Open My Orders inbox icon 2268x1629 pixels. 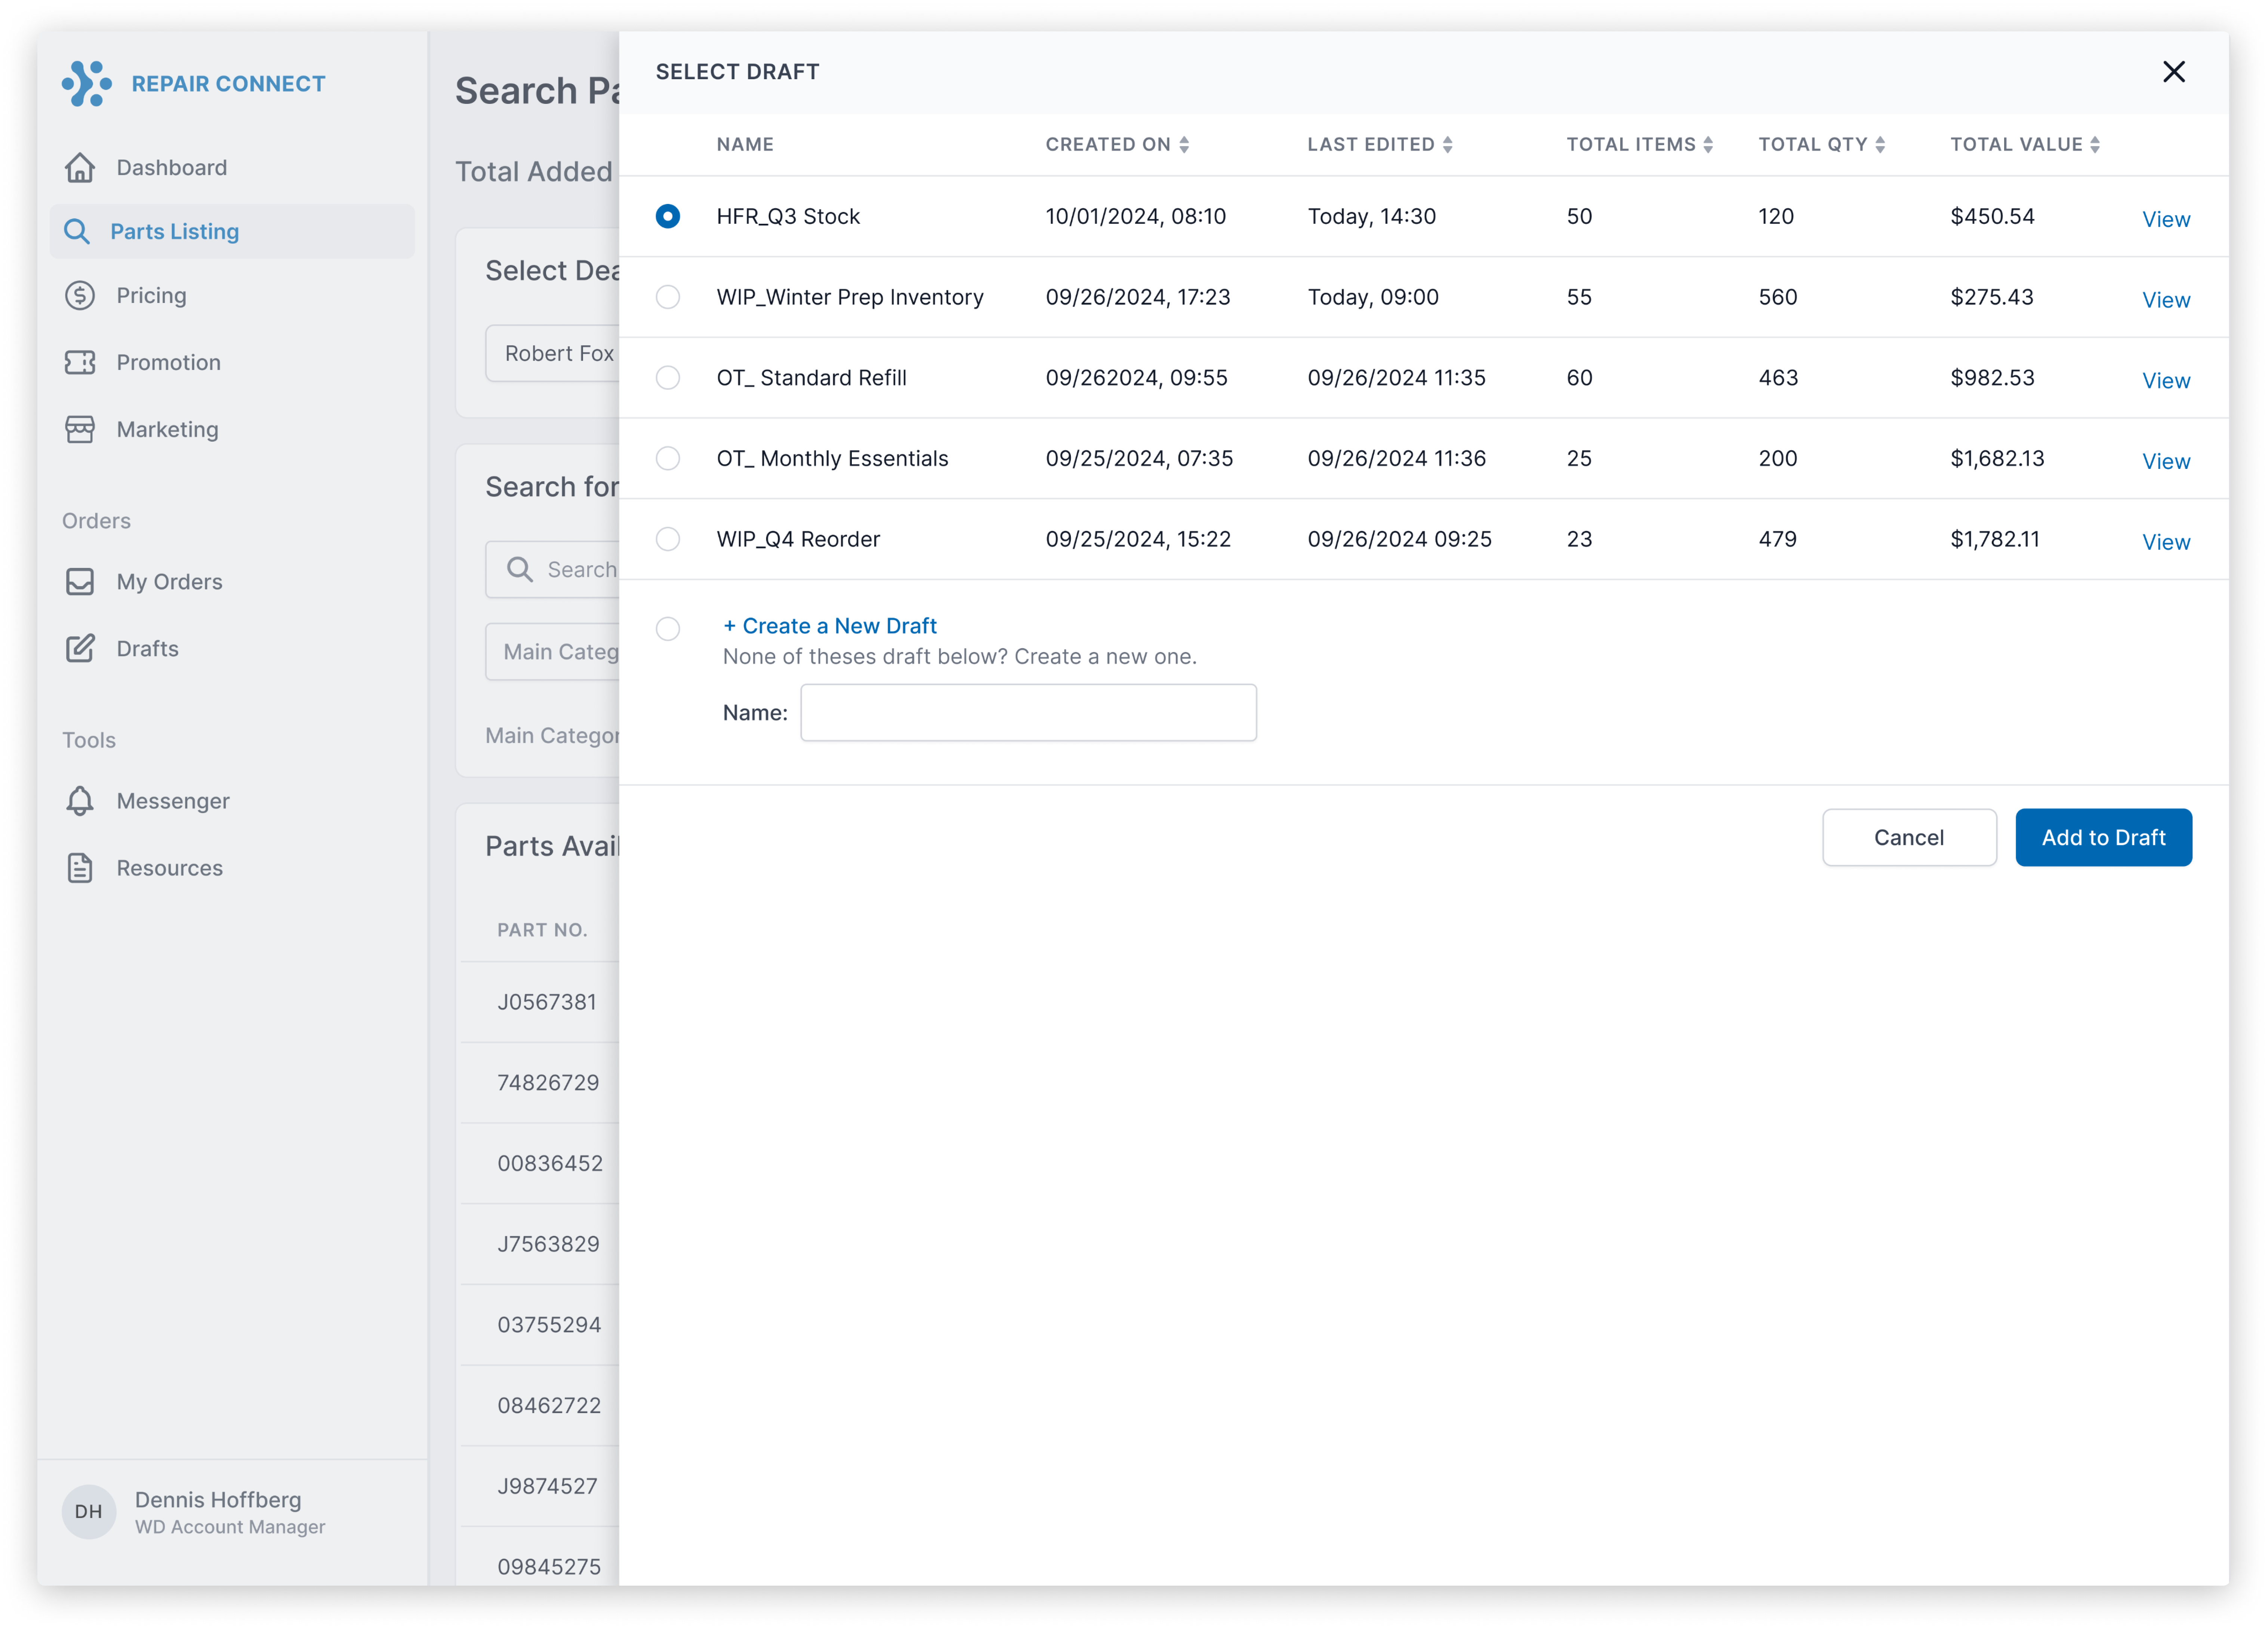click(x=80, y=582)
